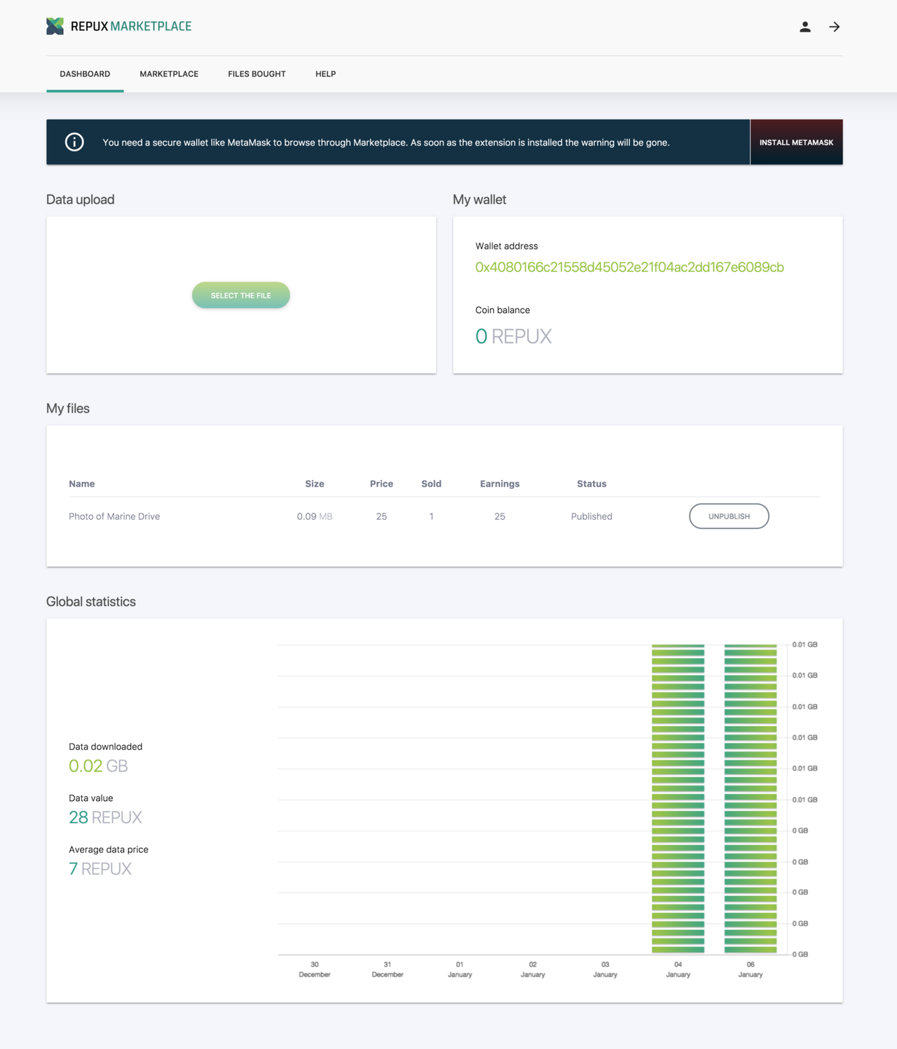Click the Earnings column header
This screenshot has width=897, height=1049.
coord(500,484)
